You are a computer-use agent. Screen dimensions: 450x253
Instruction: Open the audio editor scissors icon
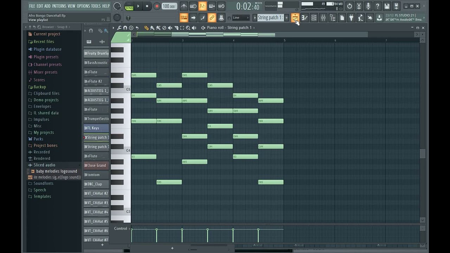[x=359, y=6]
